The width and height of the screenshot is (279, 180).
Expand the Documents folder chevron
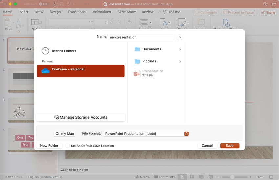click(180, 50)
